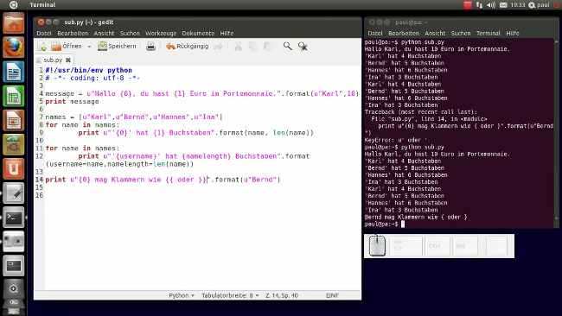Viewport: 562px width, 316px height.
Task: Open gedit Hilfe menu
Action: (227, 34)
